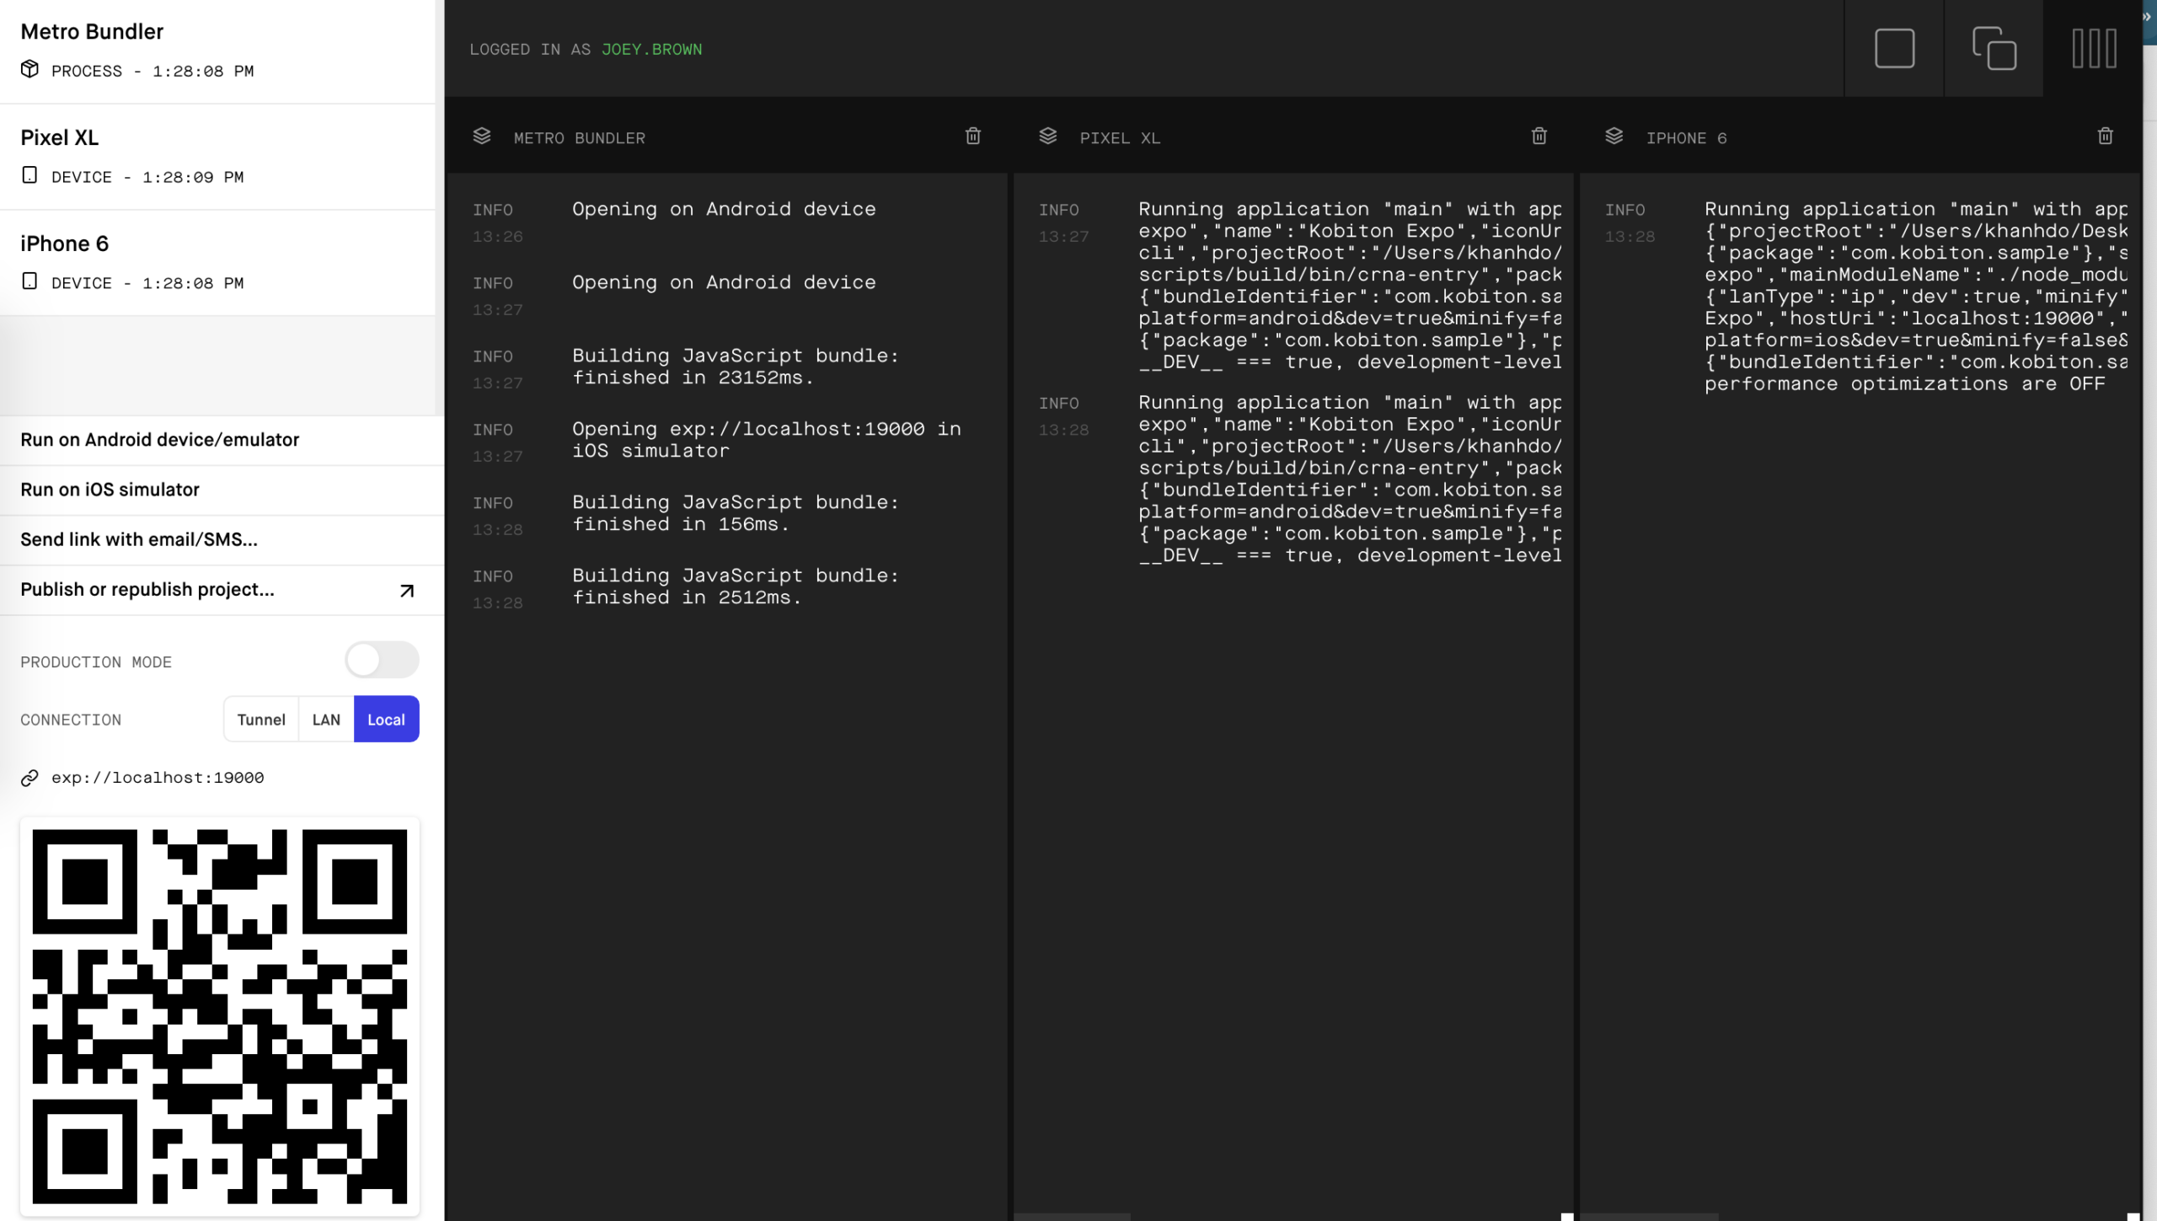
Task: Click the link icon beside exp://localhost:19000
Action: tap(30, 778)
